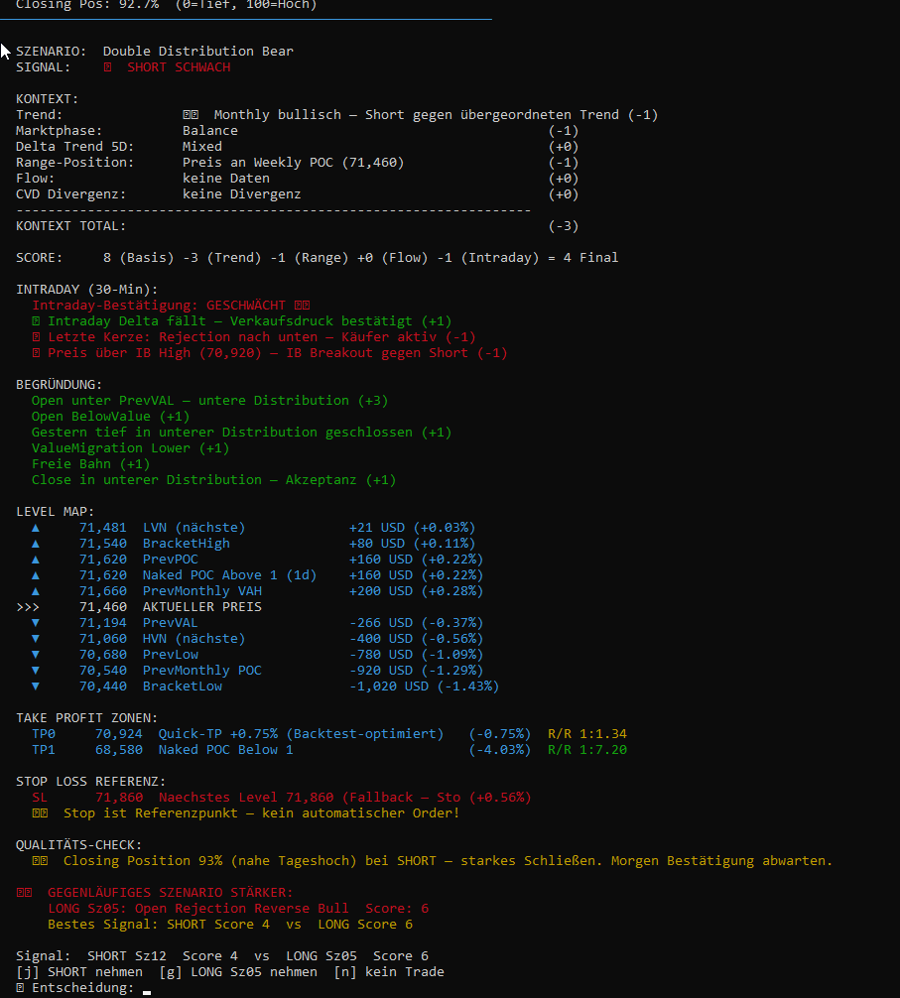Select the red 'SHORT SCHWACH' signal text
This screenshot has width=900, height=998.
tap(179, 67)
